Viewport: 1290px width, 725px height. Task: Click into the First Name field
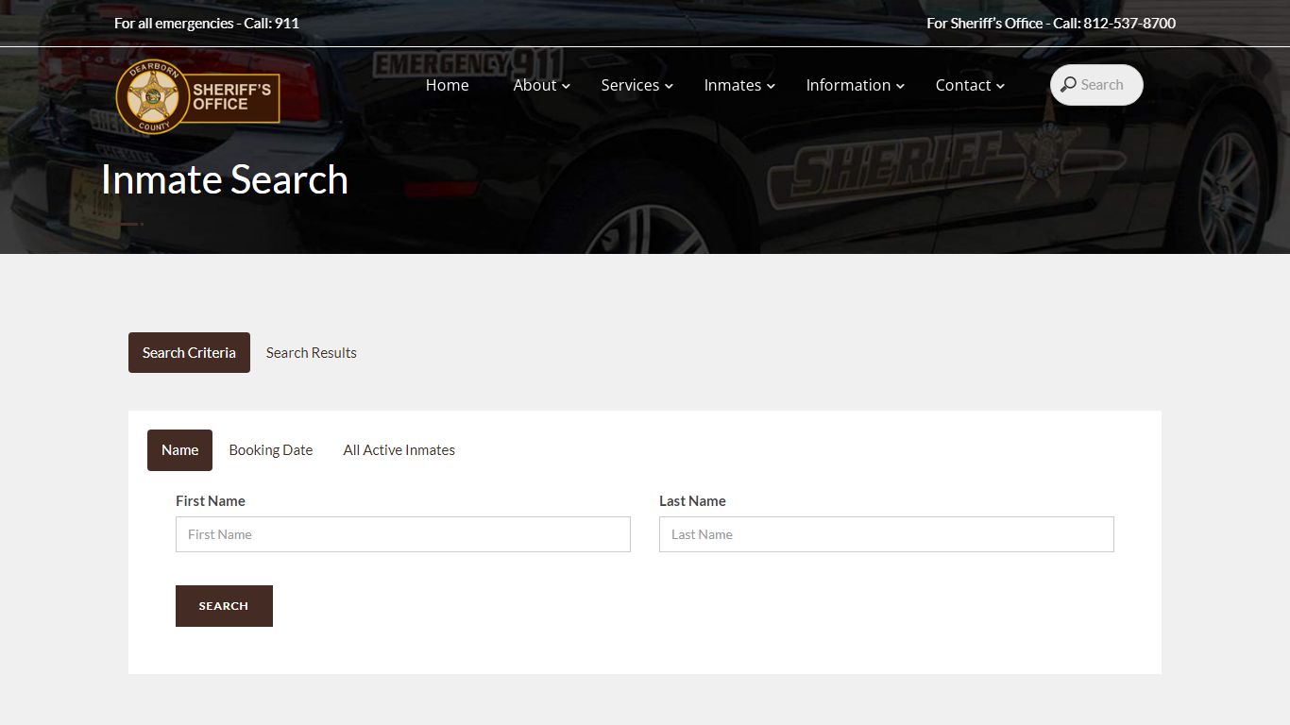tap(403, 534)
